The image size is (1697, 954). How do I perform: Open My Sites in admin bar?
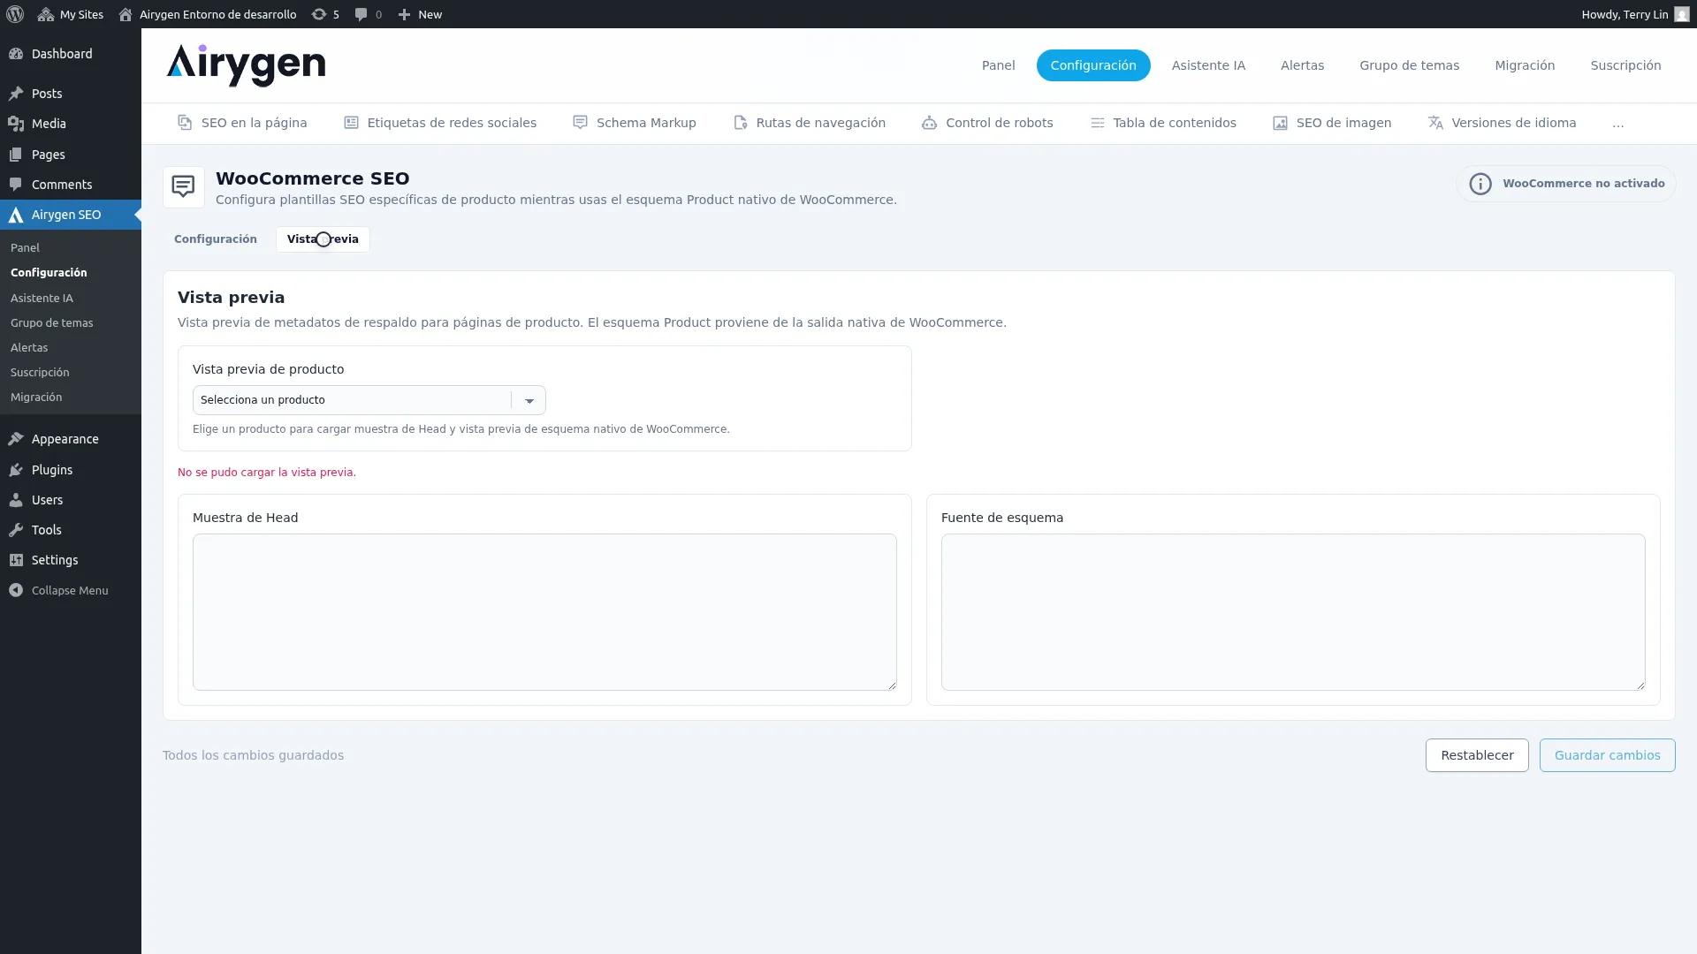click(71, 14)
